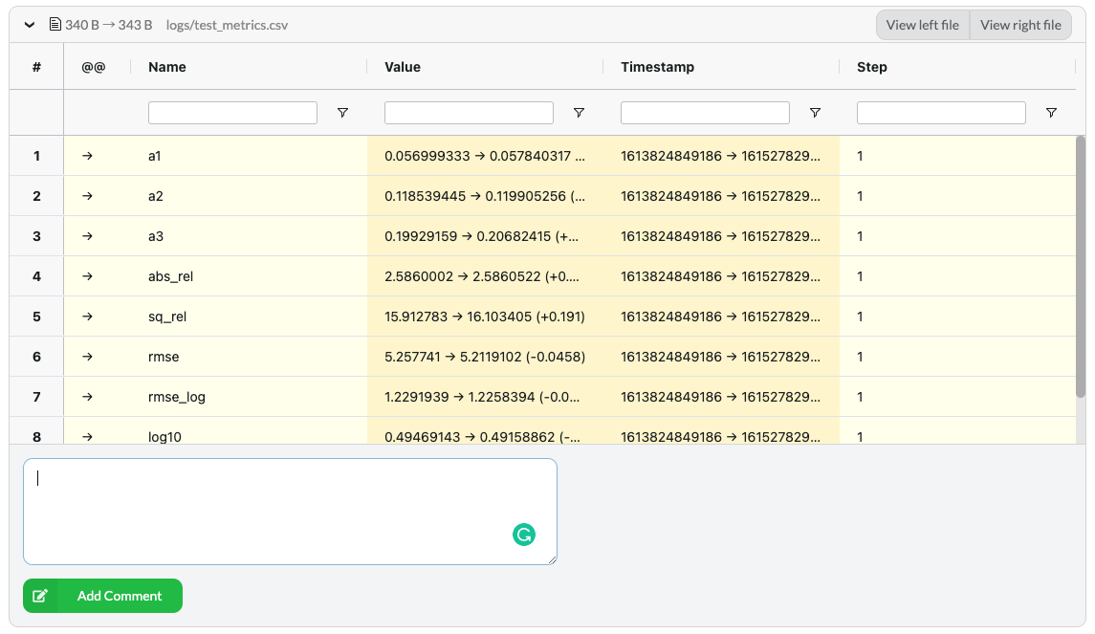Open the Name column filter funnel
This screenshot has width=1095, height=634.
point(342,112)
